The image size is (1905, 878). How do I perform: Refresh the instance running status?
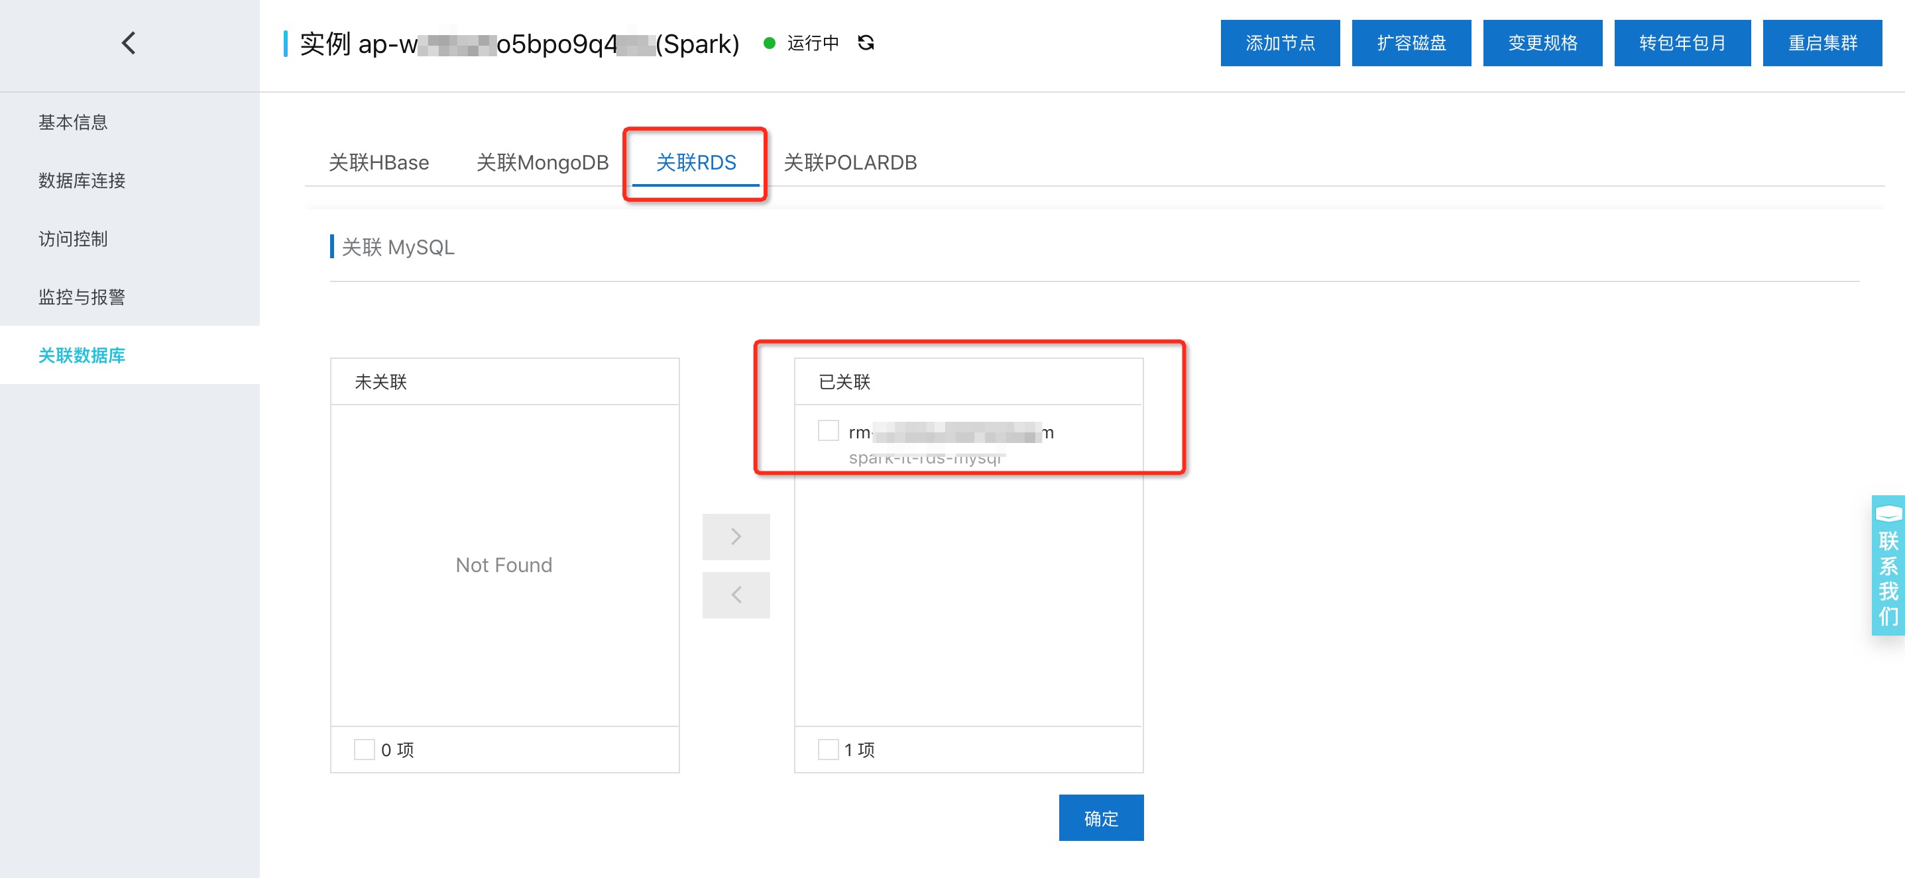point(865,43)
